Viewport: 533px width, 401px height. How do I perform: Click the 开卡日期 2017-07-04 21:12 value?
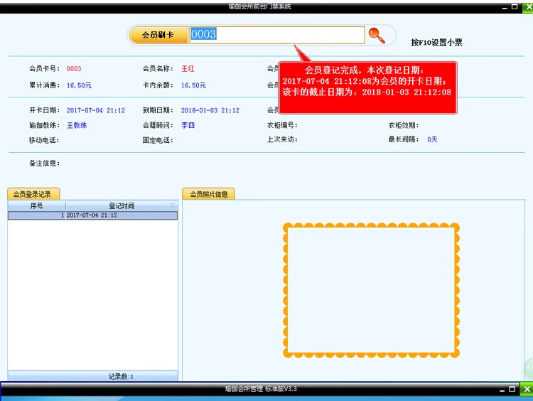click(x=95, y=110)
